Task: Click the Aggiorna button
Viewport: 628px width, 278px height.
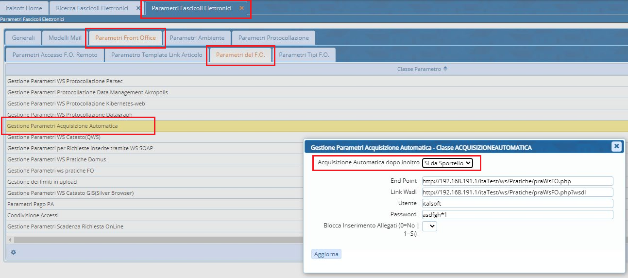Action: coord(326,254)
